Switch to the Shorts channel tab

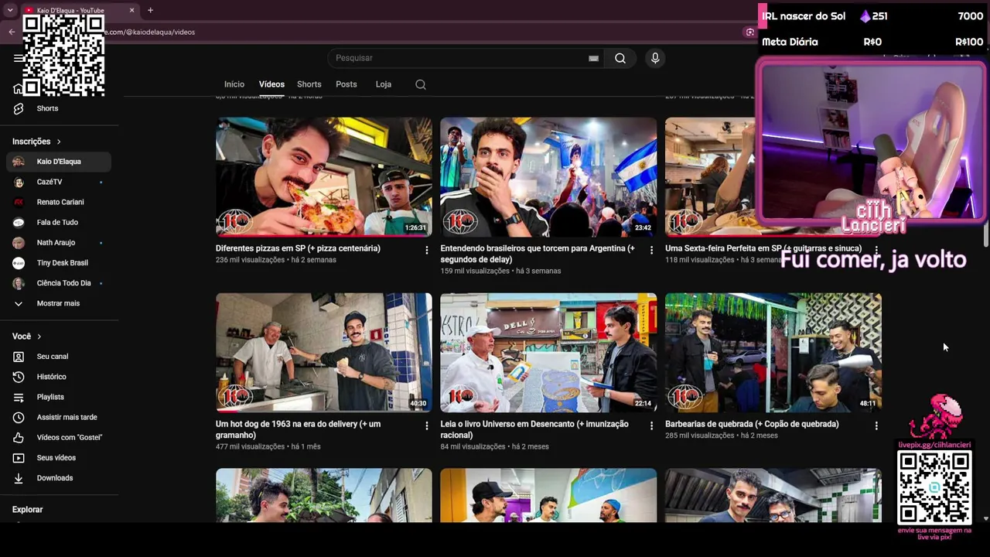[x=309, y=84]
